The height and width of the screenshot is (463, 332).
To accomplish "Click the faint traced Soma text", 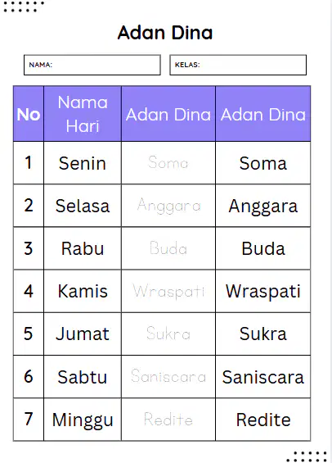I will (x=168, y=162).
